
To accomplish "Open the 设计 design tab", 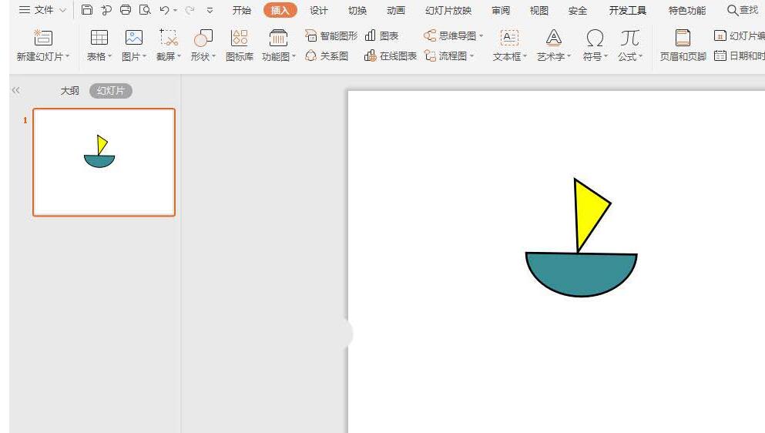I will (x=319, y=10).
